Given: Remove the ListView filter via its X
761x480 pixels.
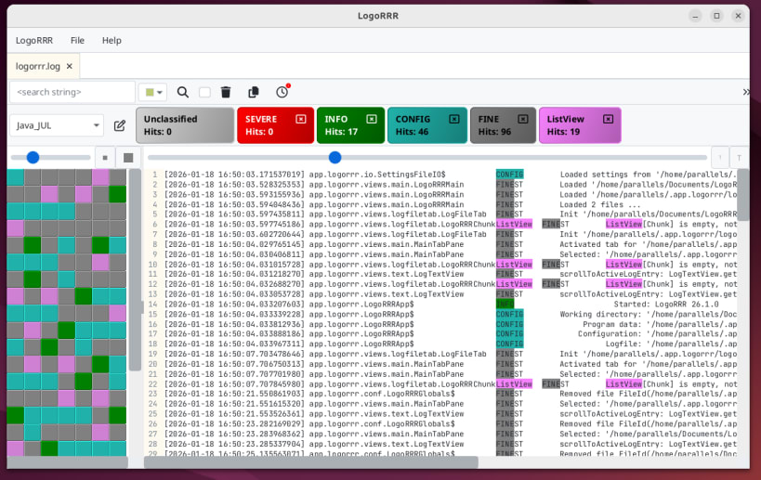Looking at the screenshot, I should pyautogui.click(x=608, y=119).
